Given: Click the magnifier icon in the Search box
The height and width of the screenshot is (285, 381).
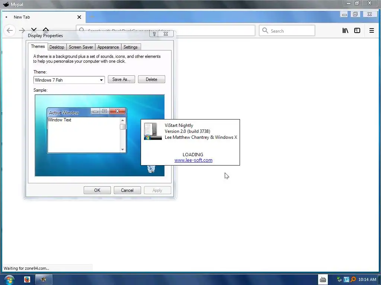Looking at the screenshot, I should pyautogui.click(x=265, y=30).
